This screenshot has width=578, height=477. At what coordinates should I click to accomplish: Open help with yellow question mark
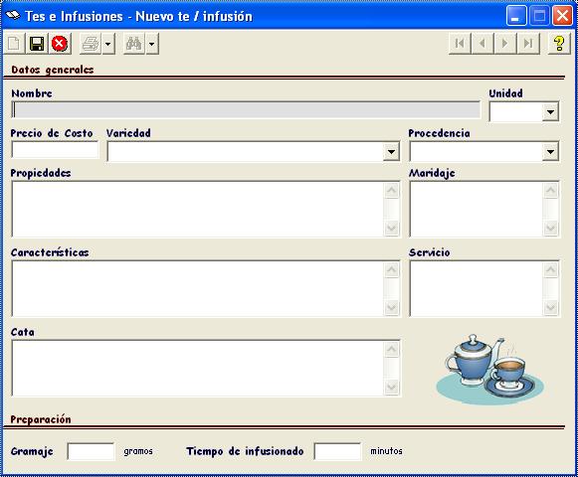point(559,44)
